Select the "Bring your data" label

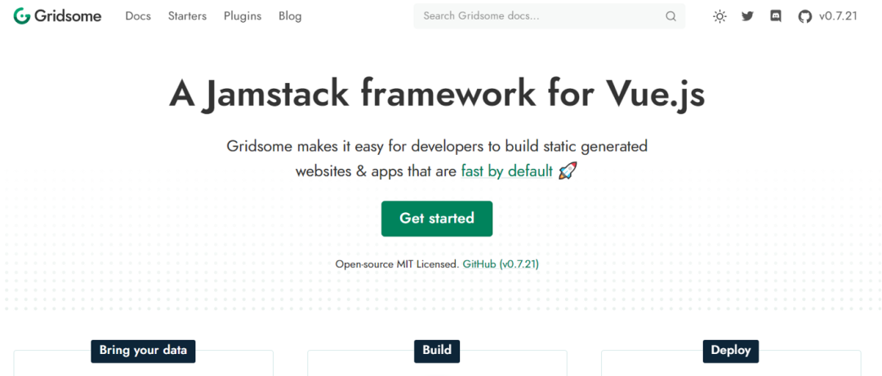pos(143,351)
